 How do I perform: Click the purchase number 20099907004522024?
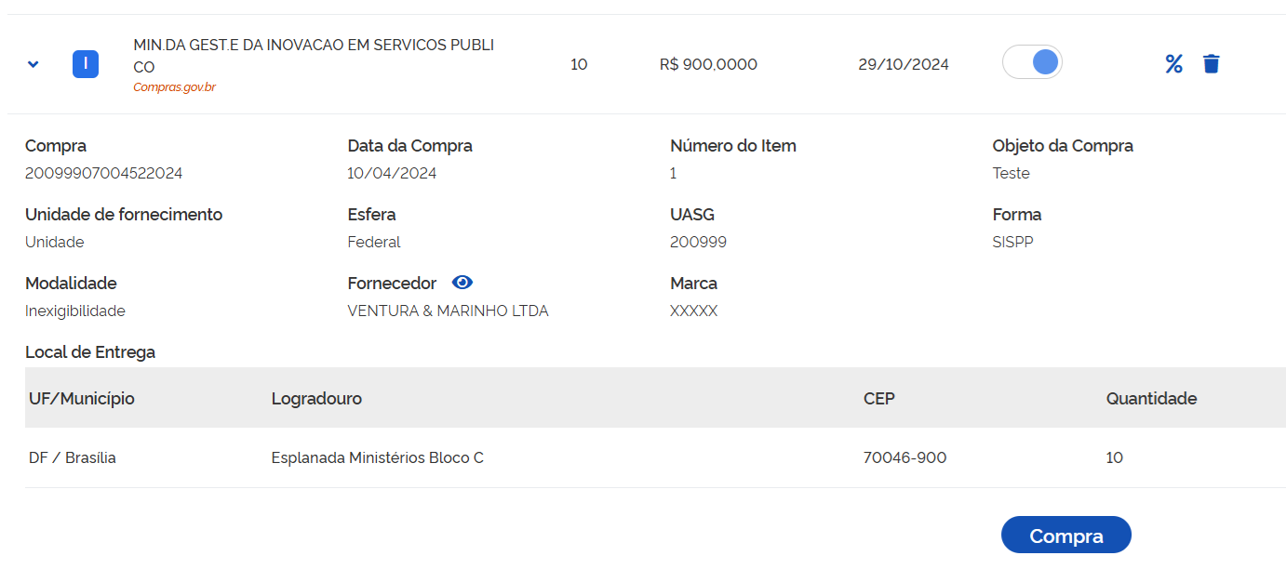click(103, 173)
